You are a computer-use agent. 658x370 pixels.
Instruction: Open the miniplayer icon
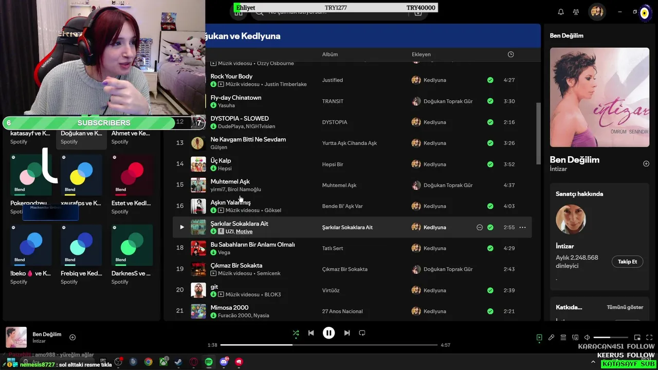637,338
